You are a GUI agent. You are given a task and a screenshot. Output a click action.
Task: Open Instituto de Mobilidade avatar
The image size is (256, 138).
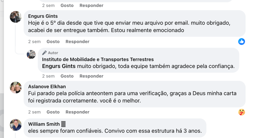pos(31,54)
